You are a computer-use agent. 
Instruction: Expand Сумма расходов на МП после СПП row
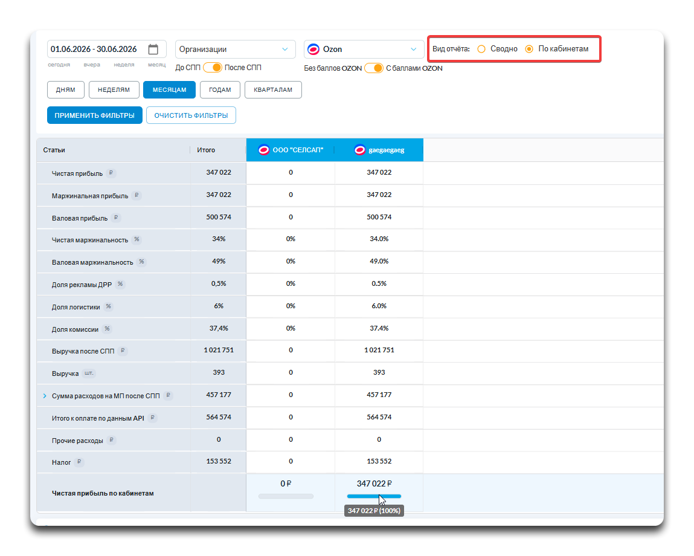click(x=45, y=396)
